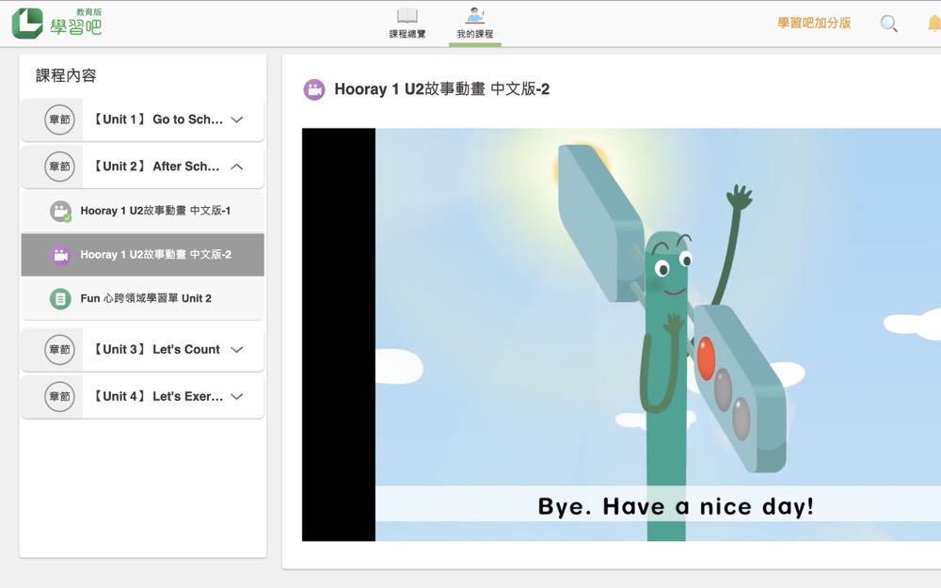
Task: Expand Unit 3 Let's Count chevron
Action: click(237, 349)
